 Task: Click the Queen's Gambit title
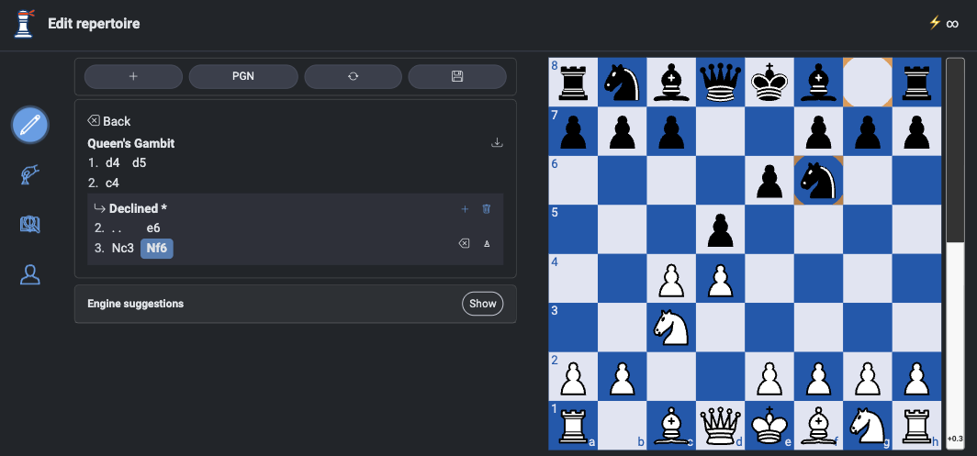[130, 143]
